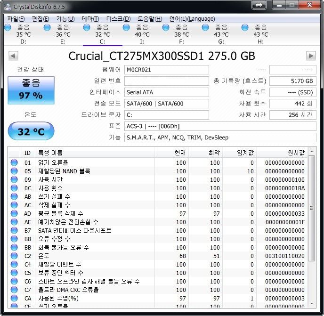This screenshot has height=316, width=324.
Task: Go to next disk with right arrow
Action: point(311,56)
